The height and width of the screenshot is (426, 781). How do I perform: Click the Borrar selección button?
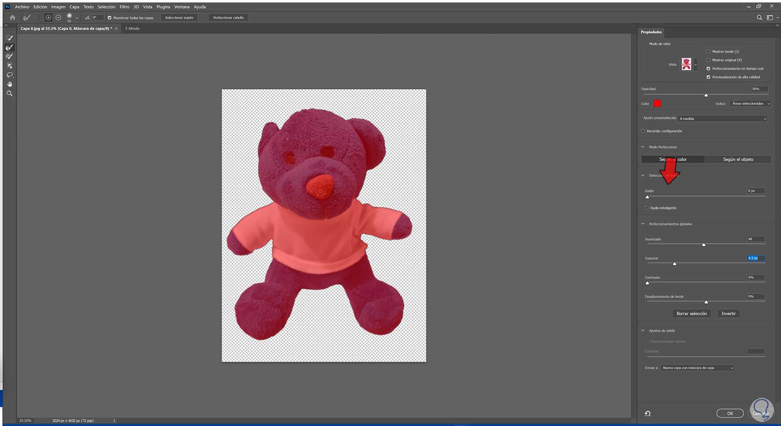[x=692, y=314]
